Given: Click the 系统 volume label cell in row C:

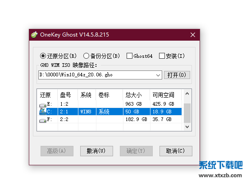Looking at the screenshot, I should click(x=104, y=112).
